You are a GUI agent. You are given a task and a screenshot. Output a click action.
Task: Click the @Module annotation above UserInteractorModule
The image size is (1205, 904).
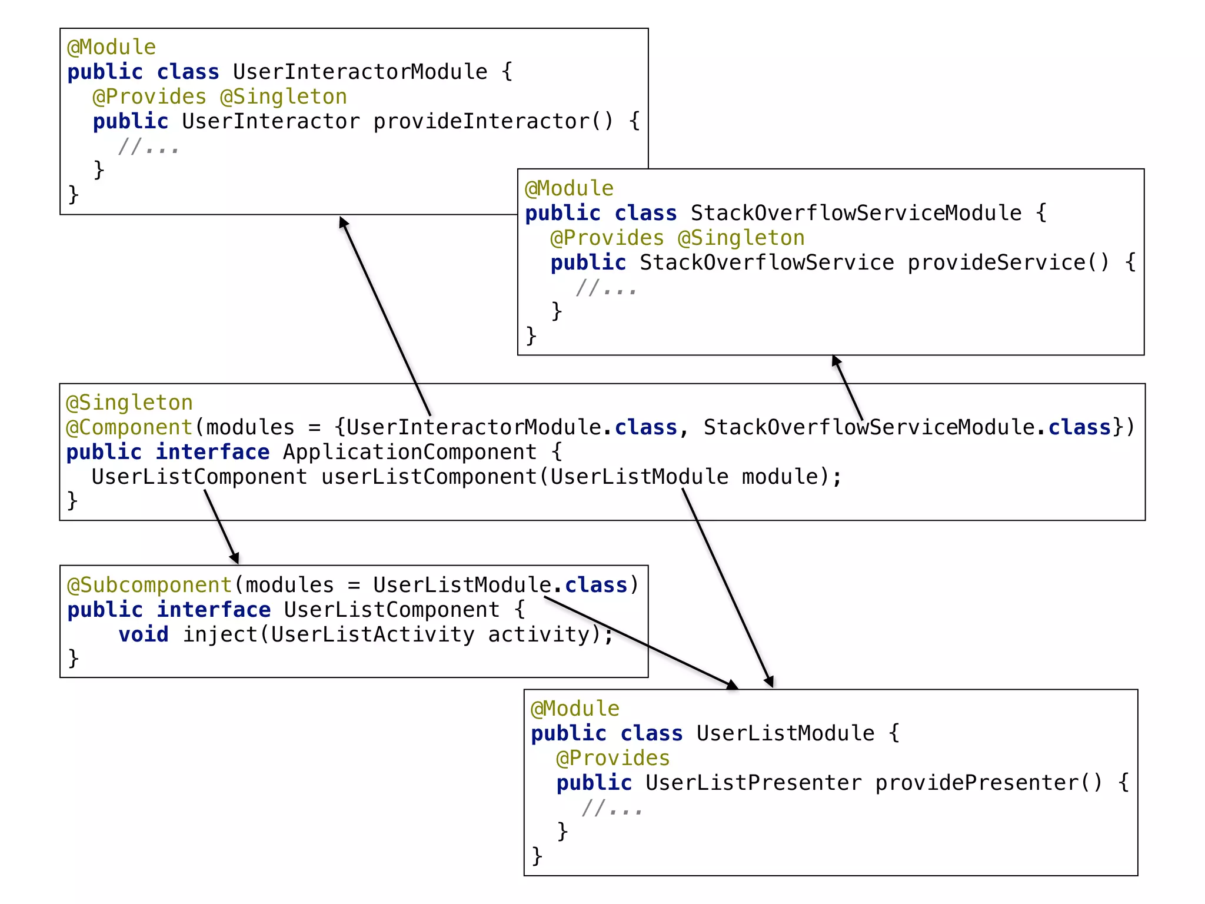(x=111, y=47)
